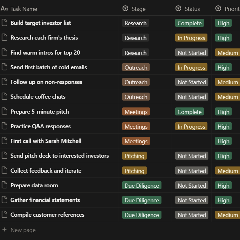Open the Compile customer references task
The height and width of the screenshot is (240, 240).
[x=48, y=215]
